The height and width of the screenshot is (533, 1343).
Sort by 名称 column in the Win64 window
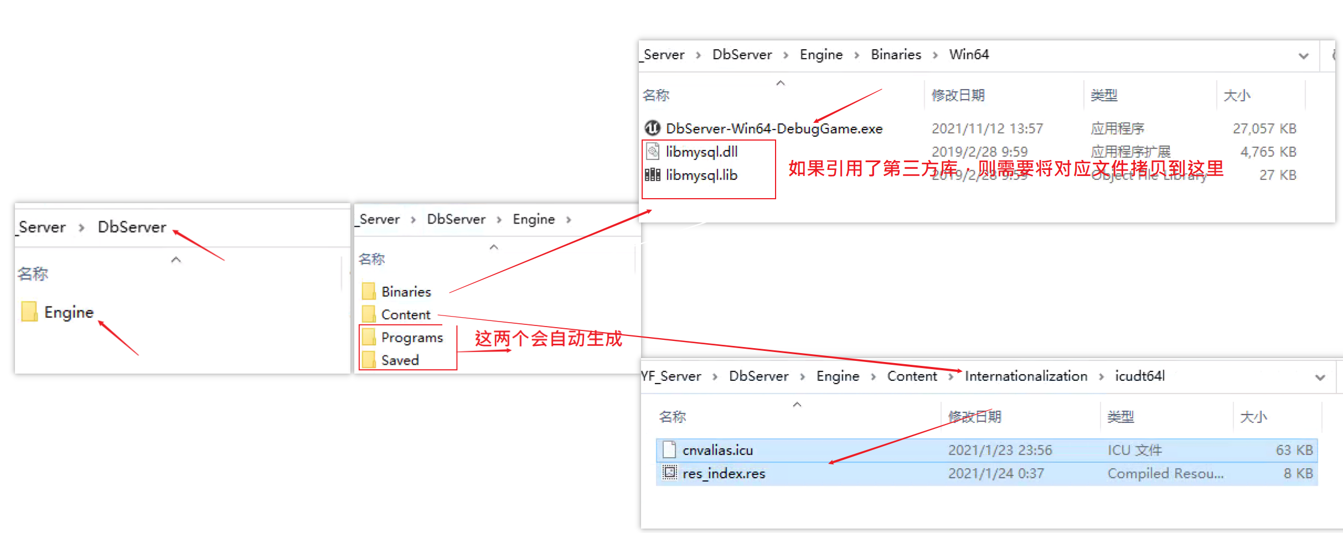656,95
